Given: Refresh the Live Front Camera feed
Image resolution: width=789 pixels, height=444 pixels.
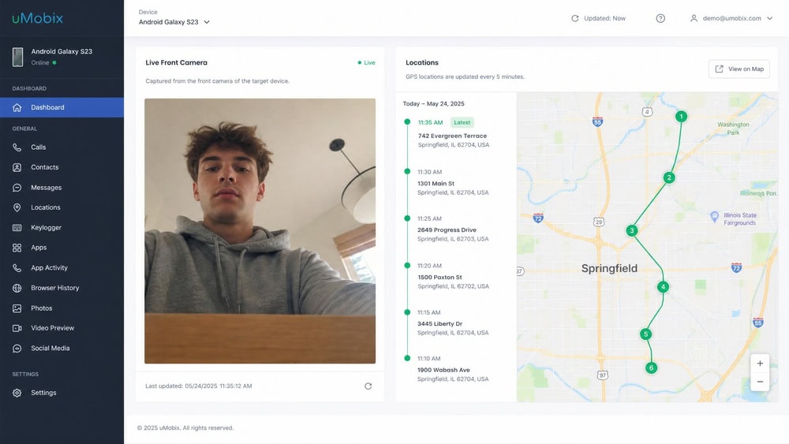Looking at the screenshot, I should (368, 386).
